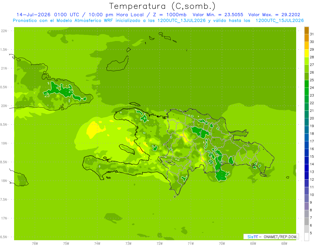Click the "19N" latitude label
Viewport: 319px width, 247px height.
pos(4,143)
